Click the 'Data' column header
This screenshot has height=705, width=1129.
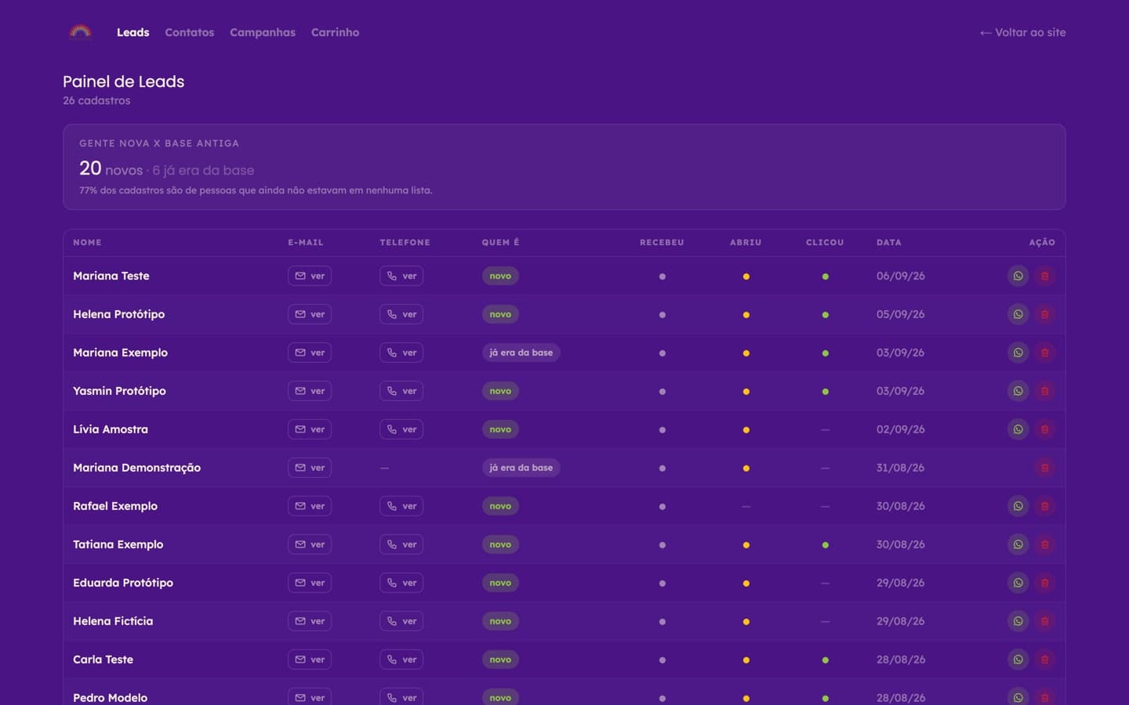(889, 243)
